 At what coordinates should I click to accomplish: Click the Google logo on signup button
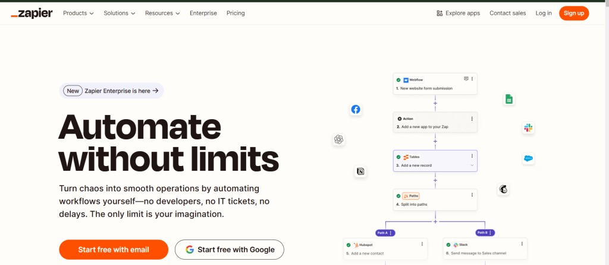coord(190,250)
